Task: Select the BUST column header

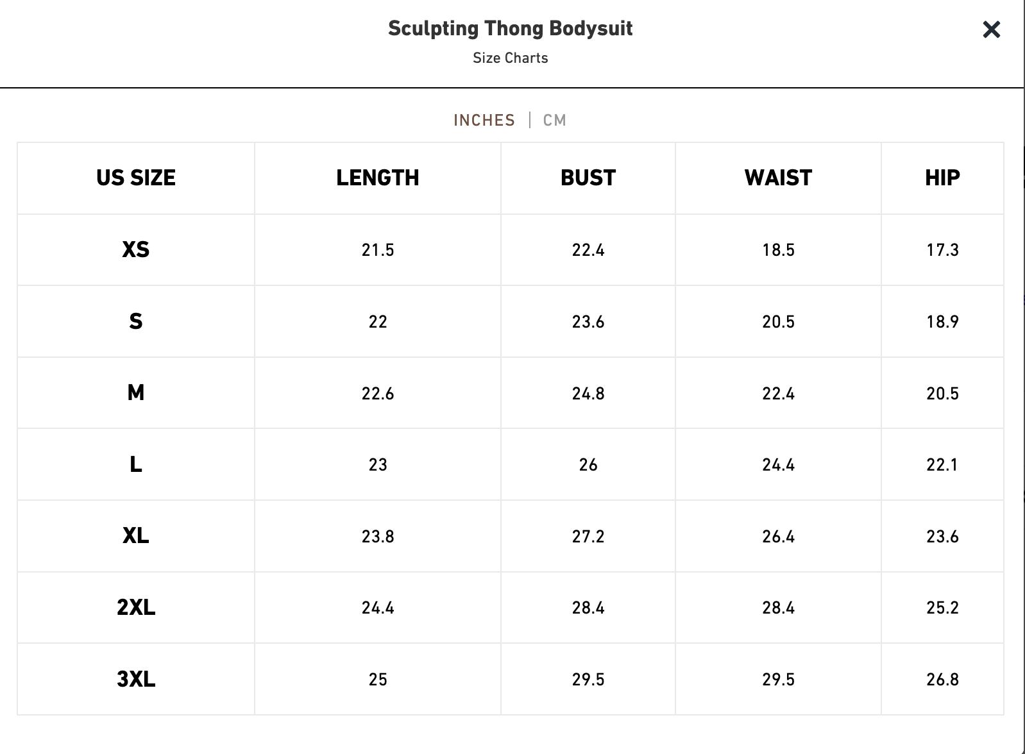Action: (x=588, y=178)
